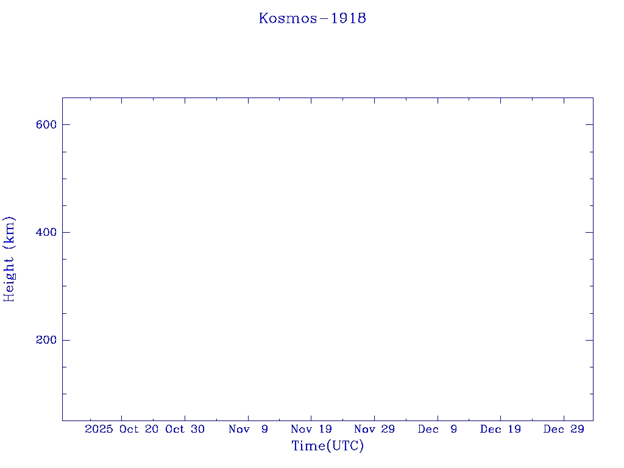The width and height of the screenshot is (624, 468).
Task: Click the top-axis tick mark above Nov 19
Action: click(x=311, y=101)
